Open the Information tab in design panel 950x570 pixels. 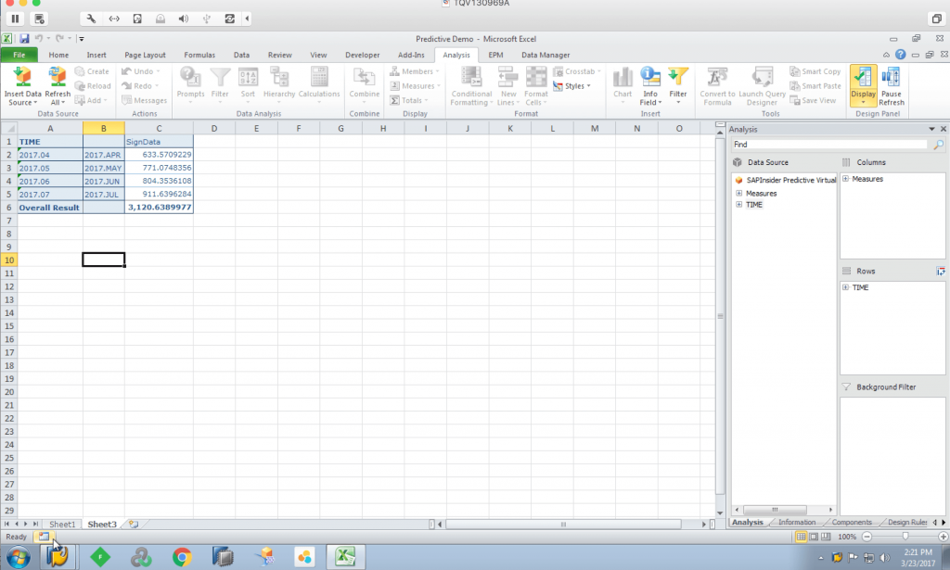[797, 522]
